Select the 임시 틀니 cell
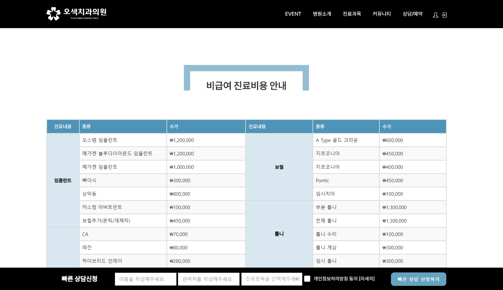The height and width of the screenshot is (290, 503). click(346, 261)
